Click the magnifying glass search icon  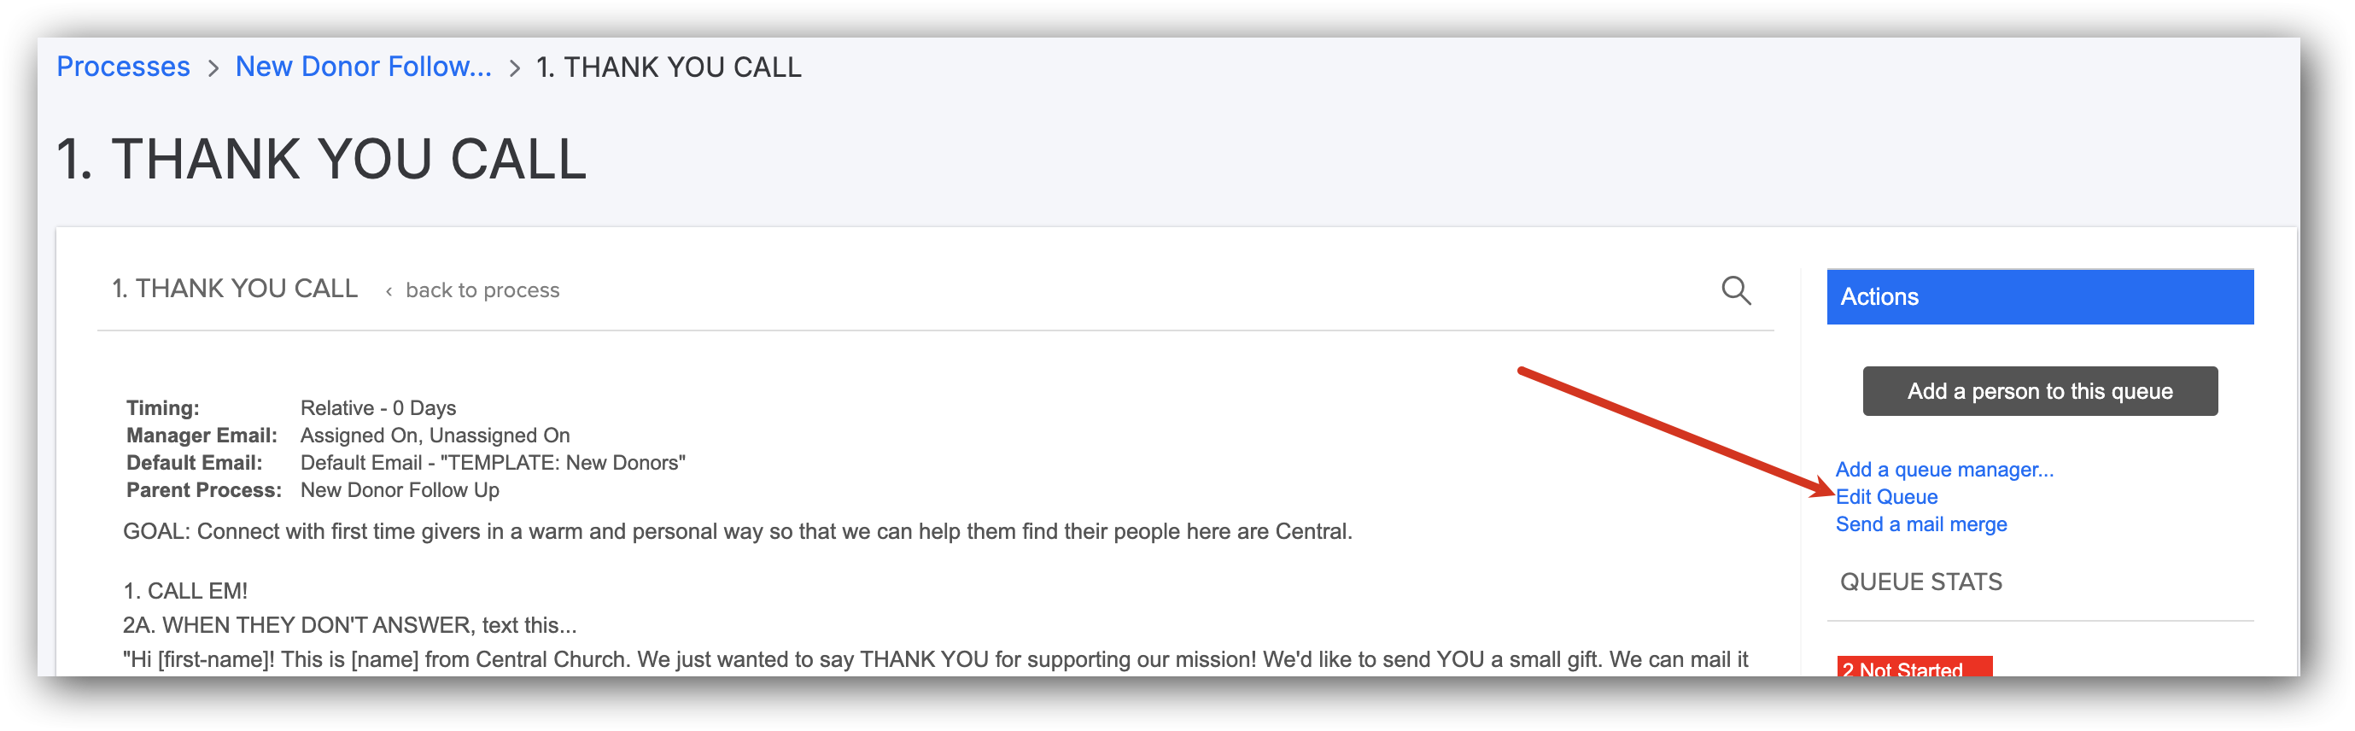pyautogui.click(x=1735, y=290)
